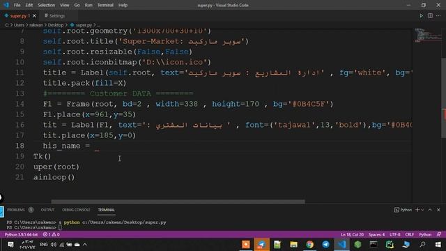446x251 pixels.
Task: Open the black console window taskbar icon
Action: [374, 245]
